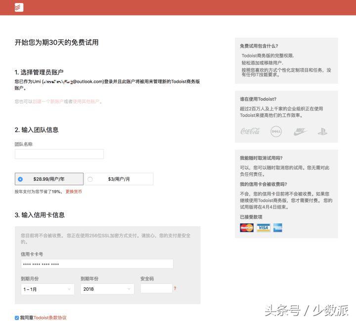Click the 信用卡卡号 card number field
The height and width of the screenshot is (321, 356).
coord(97,264)
